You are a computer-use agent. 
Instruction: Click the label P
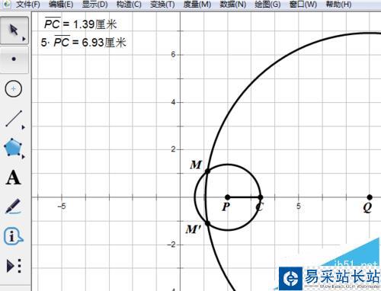coord(226,206)
